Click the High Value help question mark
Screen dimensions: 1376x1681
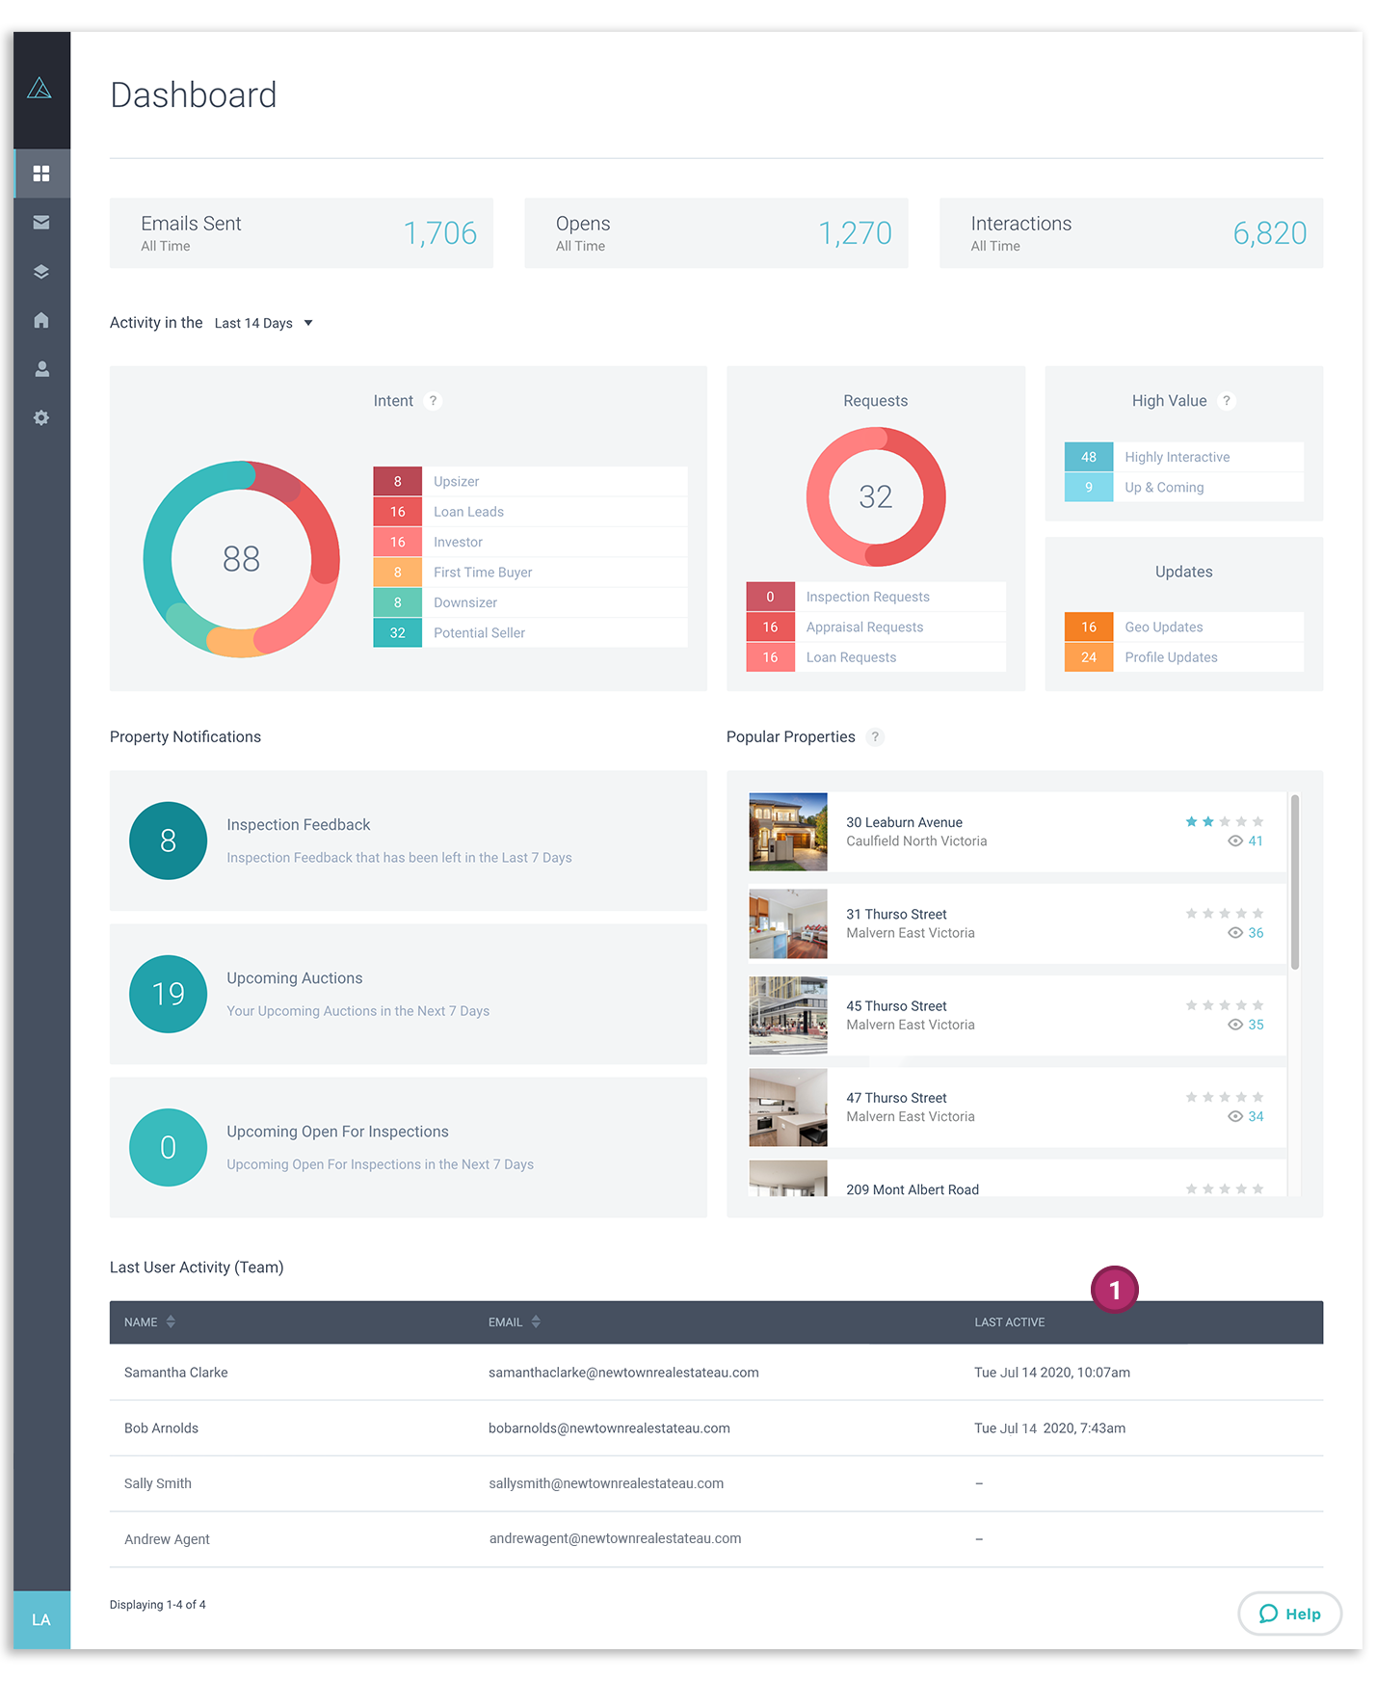tap(1226, 401)
